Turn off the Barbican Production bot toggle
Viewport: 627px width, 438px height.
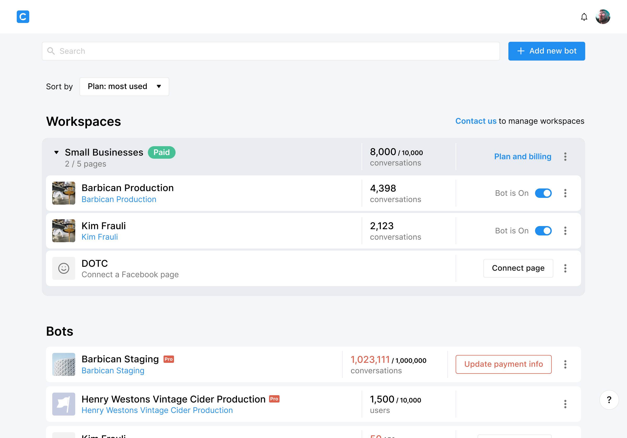[543, 193]
